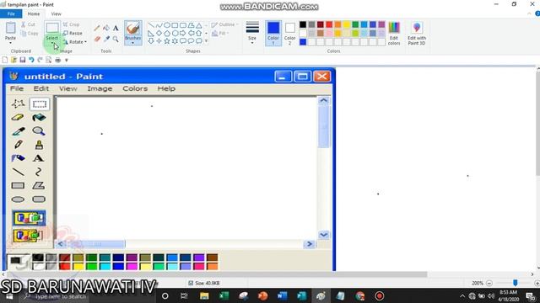Open PowerPoint from the taskbar

[262, 295]
